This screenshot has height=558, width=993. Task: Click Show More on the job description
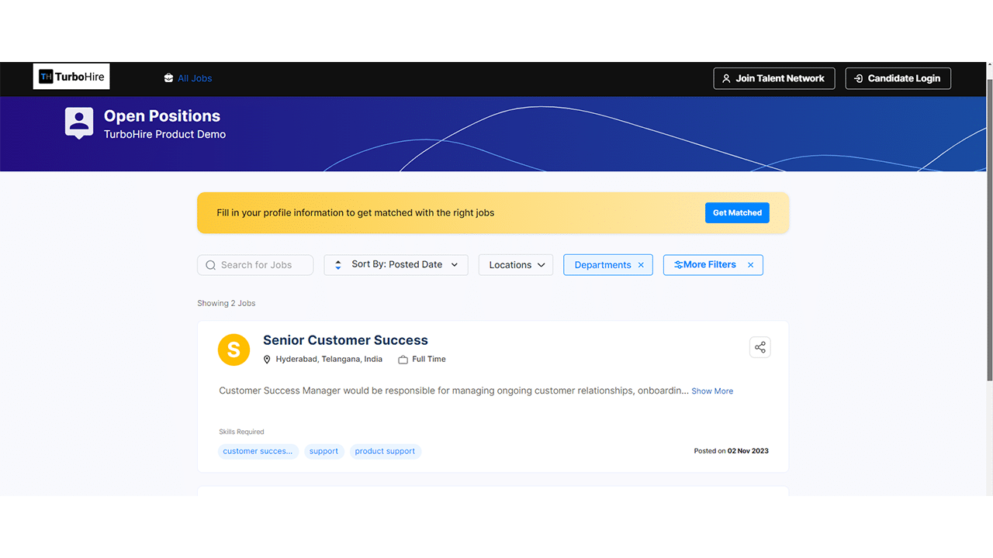coord(711,391)
